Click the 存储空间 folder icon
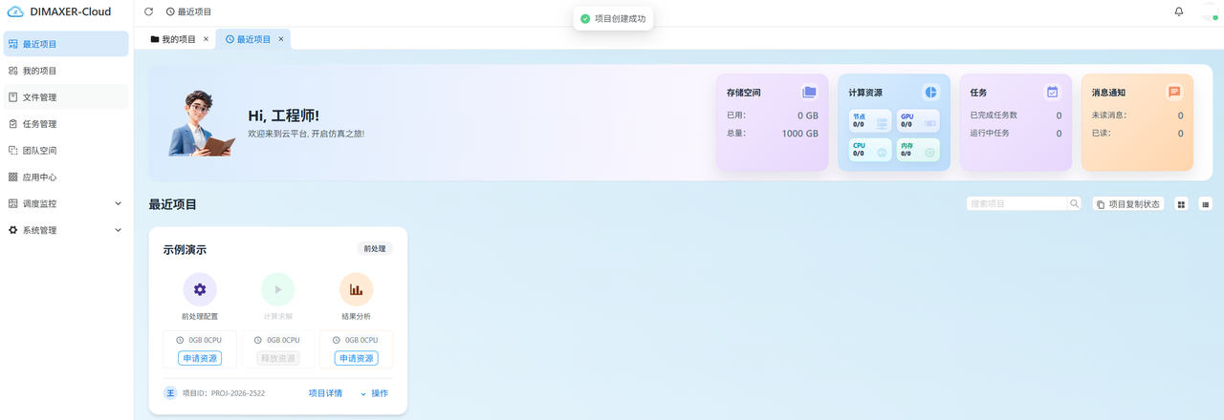The height and width of the screenshot is (420, 1224). pos(809,92)
